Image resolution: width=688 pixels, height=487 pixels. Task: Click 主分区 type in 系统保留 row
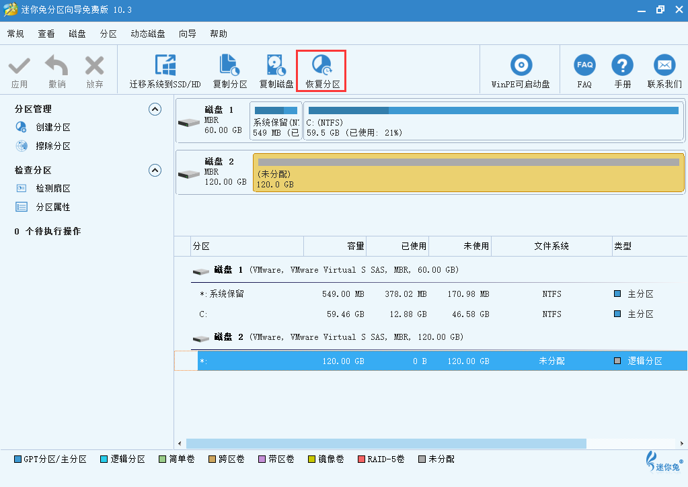pos(640,294)
